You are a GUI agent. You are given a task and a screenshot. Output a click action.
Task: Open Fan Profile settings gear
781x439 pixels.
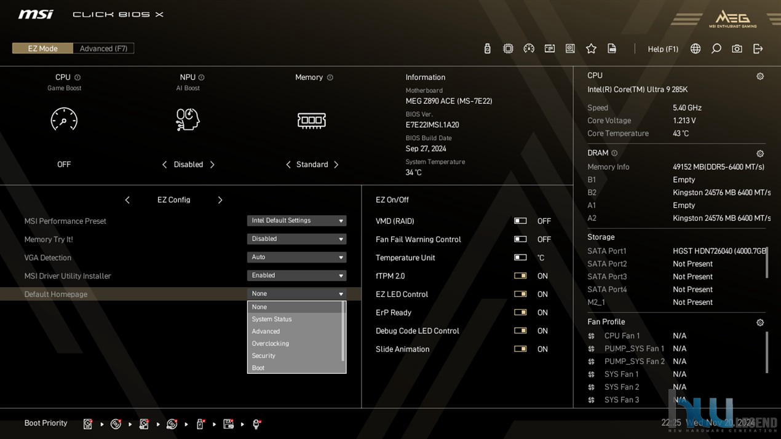pyautogui.click(x=760, y=322)
